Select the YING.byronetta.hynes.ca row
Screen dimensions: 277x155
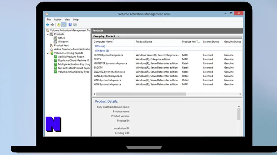click(167, 80)
